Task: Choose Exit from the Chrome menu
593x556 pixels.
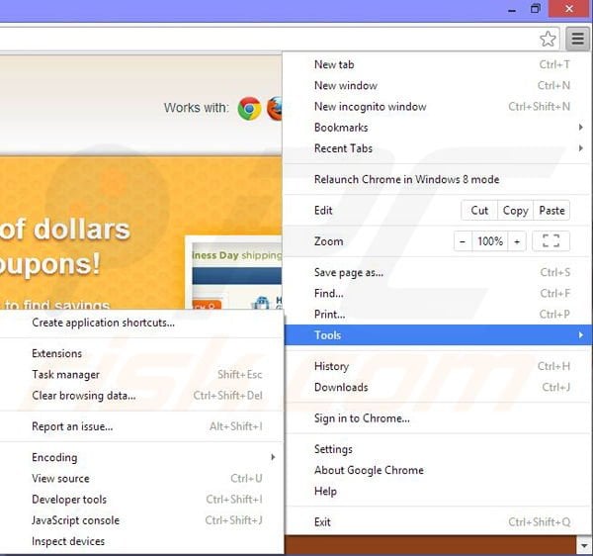Action: (x=438, y=522)
